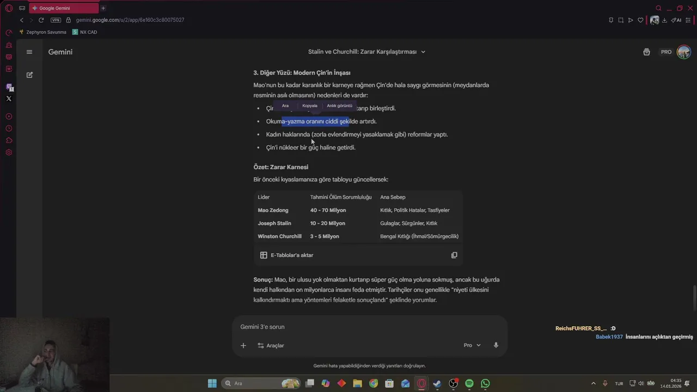697x392 pixels.
Task: Go back to the previous page
Action: 22,20
